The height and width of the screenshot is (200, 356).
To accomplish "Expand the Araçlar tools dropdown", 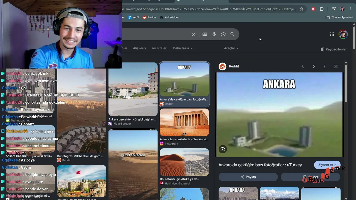I will (x=231, y=48).
